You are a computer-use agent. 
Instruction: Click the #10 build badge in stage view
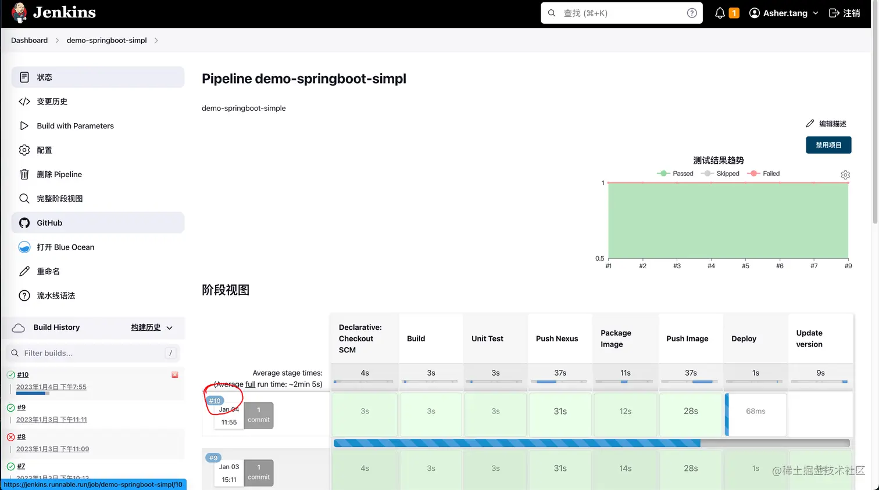point(215,401)
